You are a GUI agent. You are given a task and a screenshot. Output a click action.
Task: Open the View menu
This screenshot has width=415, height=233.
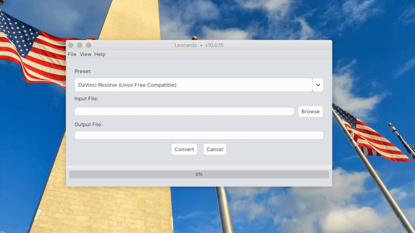tap(85, 54)
